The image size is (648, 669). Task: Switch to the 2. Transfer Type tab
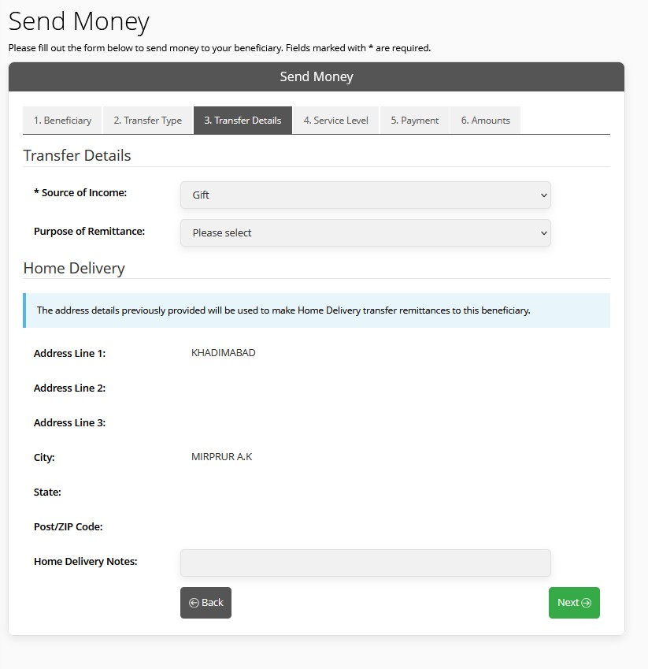[x=147, y=121]
